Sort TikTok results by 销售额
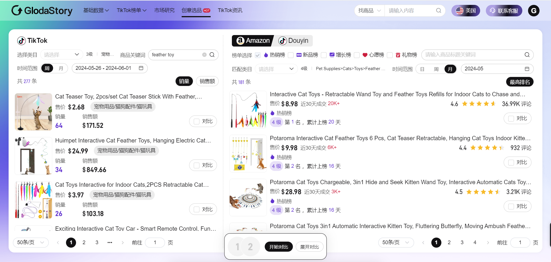The image size is (551, 262). click(x=207, y=81)
